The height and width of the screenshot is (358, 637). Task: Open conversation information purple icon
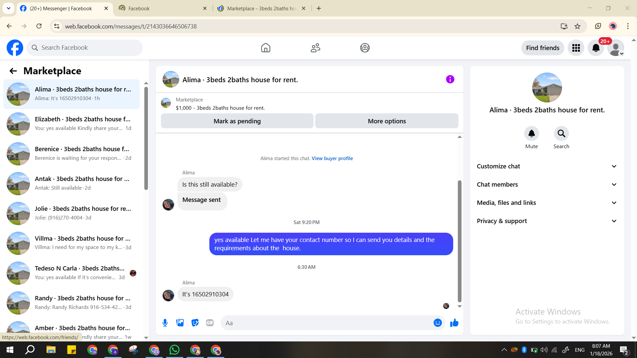(450, 80)
